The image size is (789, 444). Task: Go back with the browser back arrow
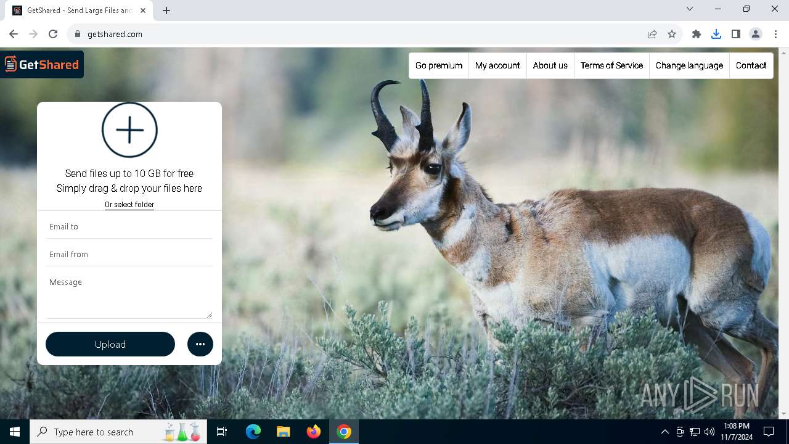[x=14, y=34]
